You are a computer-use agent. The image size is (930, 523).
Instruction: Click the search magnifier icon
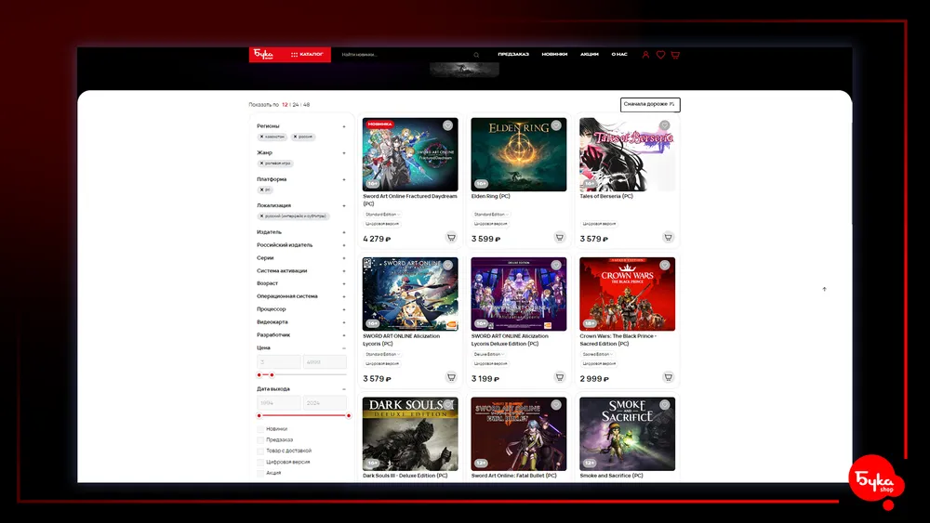tap(476, 55)
